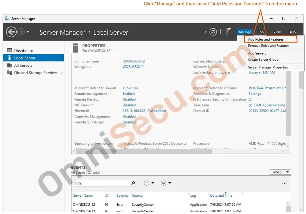This screenshot has height=214, width=306.
Task: Open dropdown arrow beside save query icon
Action: (170, 183)
